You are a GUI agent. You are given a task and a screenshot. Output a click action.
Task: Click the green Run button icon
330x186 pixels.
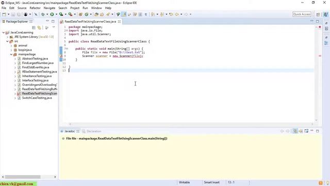52,14
